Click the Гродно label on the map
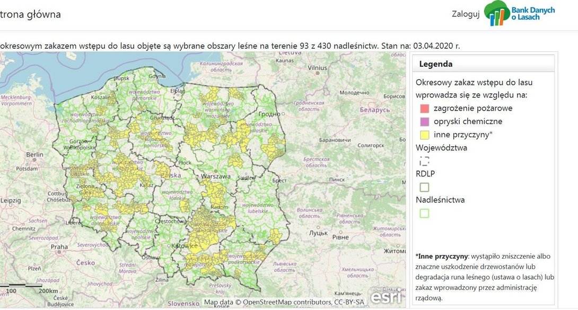The image size is (578, 310). pos(269,114)
